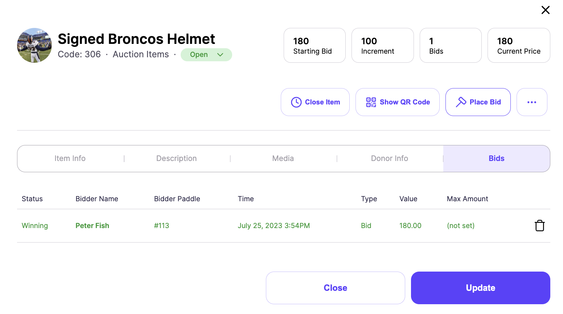Open the three-dot more options menu
The width and height of the screenshot is (563, 314).
531,102
